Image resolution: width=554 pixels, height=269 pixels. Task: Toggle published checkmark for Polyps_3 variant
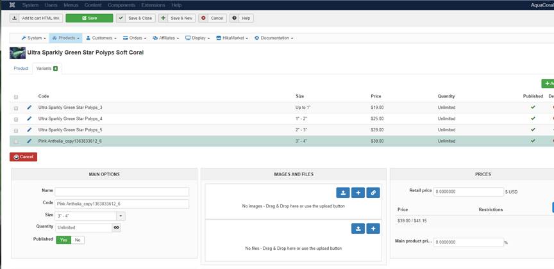coord(533,108)
